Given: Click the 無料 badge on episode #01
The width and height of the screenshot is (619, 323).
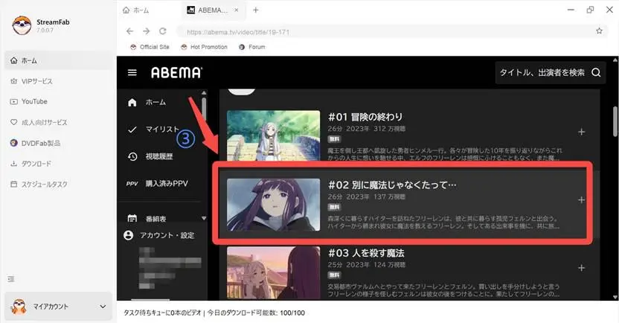Looking at the screenshot, I should tap(334, 139).
